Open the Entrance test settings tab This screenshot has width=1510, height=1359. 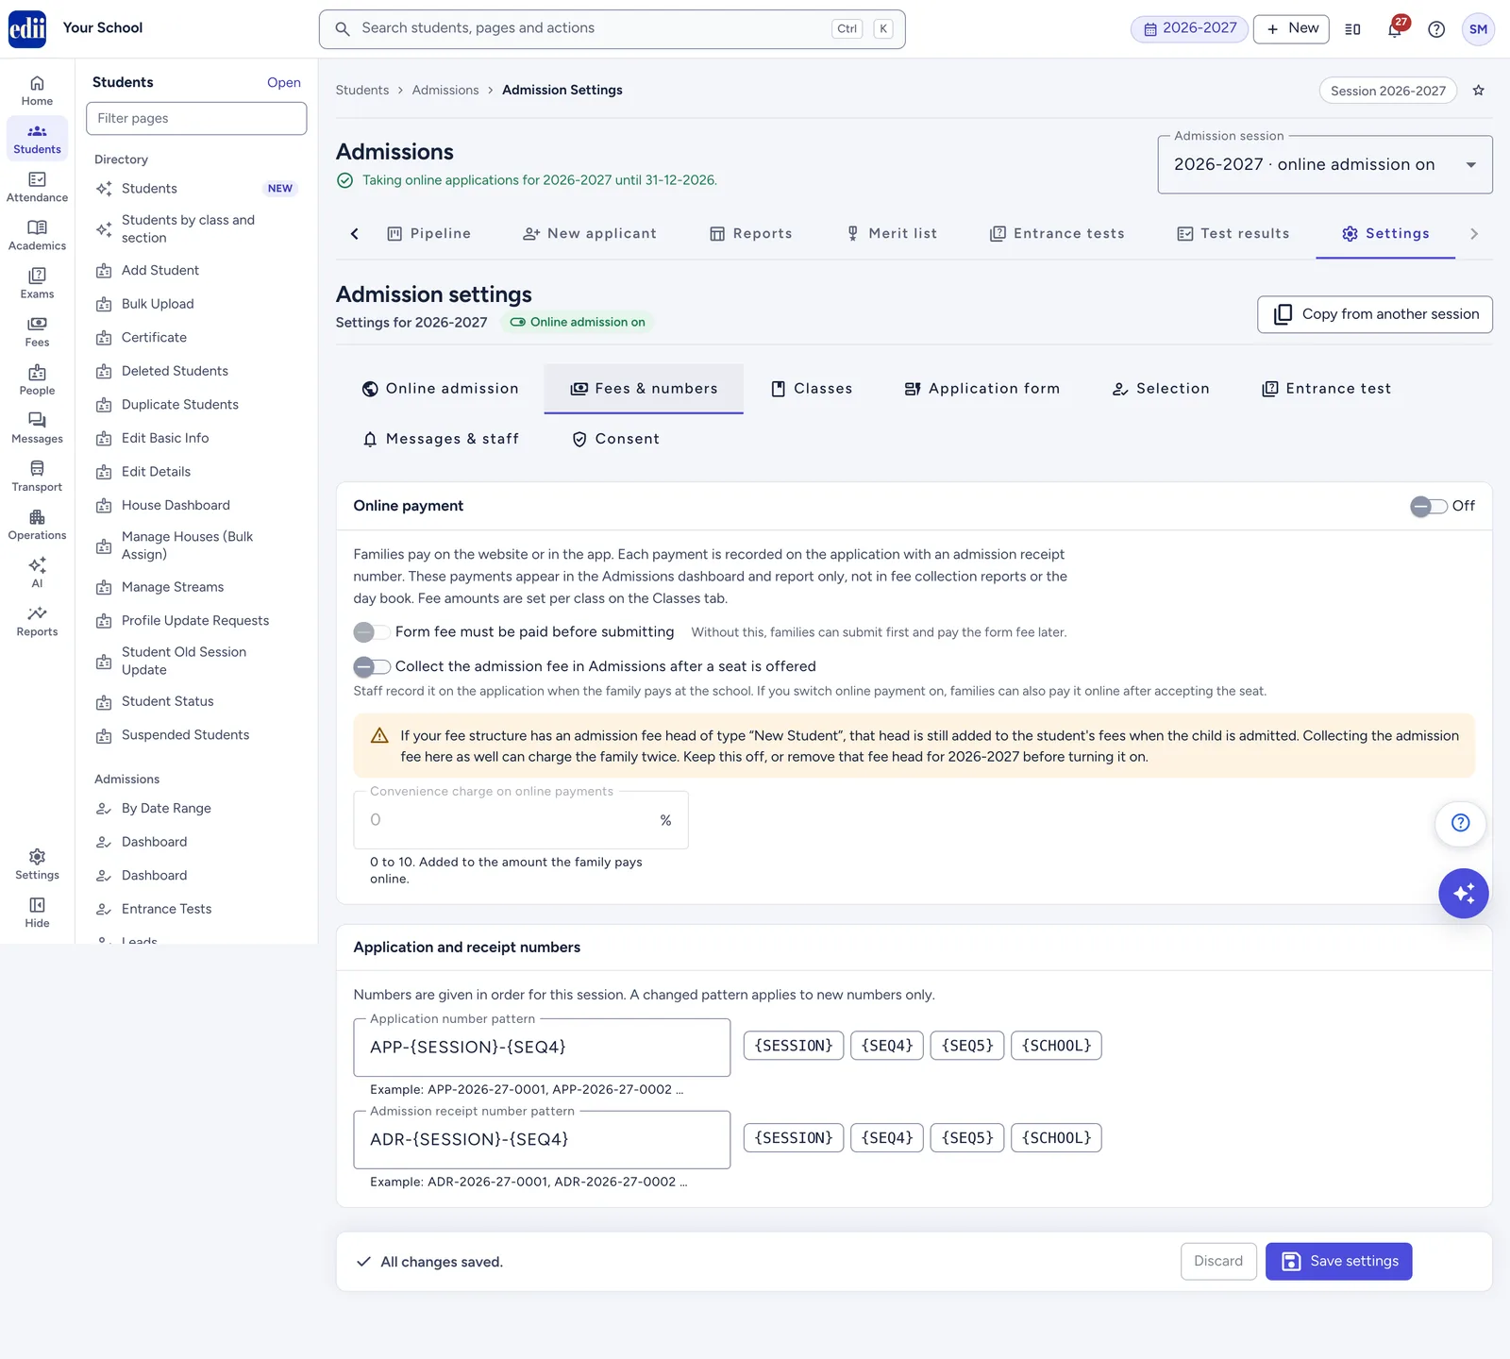tap(1326, 389)
